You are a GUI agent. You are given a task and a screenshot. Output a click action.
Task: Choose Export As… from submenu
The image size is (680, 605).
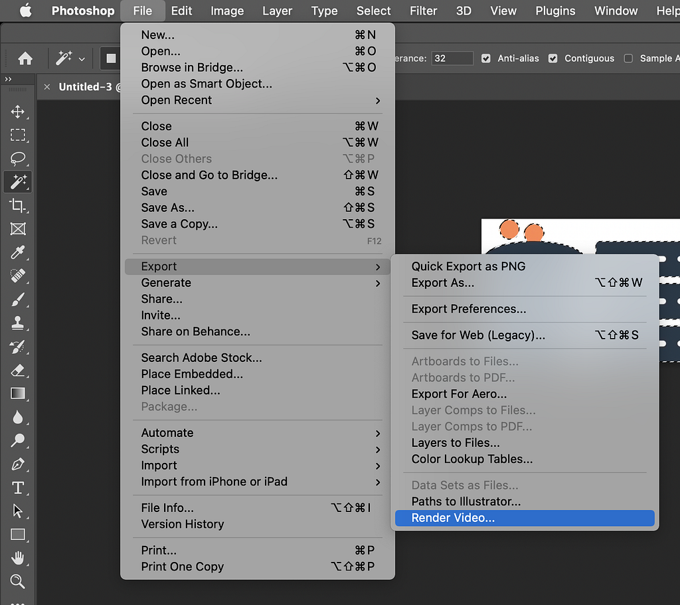(x=525, y=283)
